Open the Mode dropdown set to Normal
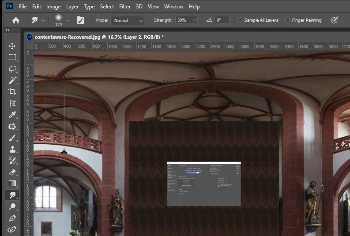This screenshot has width=350, height=236. point(127,20)
